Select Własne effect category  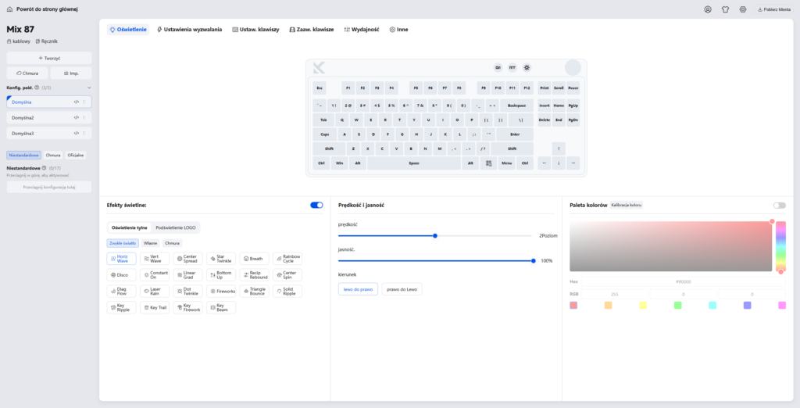(150, 243)
